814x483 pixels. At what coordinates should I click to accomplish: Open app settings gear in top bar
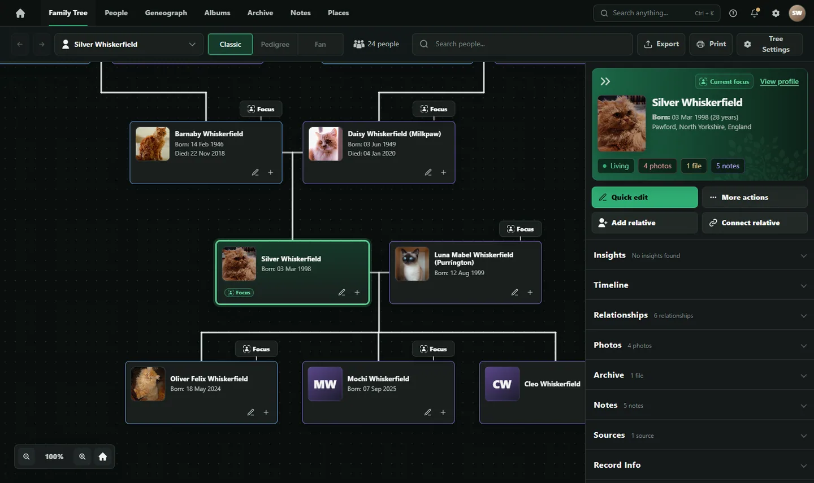776,13
